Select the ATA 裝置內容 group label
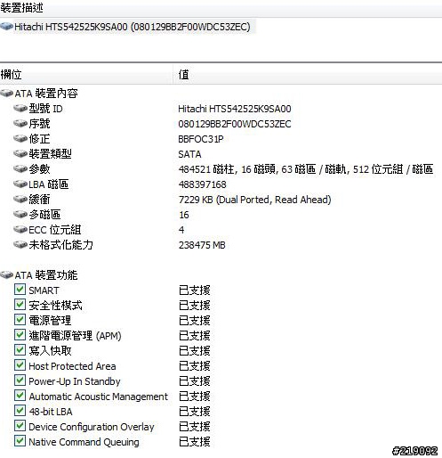This screenshot has width=442, height=458. pos(46,94)
